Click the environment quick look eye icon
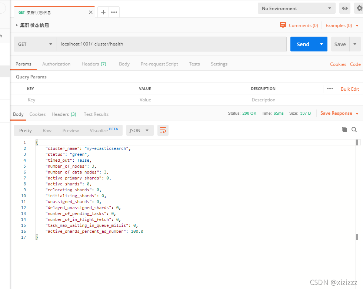This screenshot has width=363, height=289. 345,8
